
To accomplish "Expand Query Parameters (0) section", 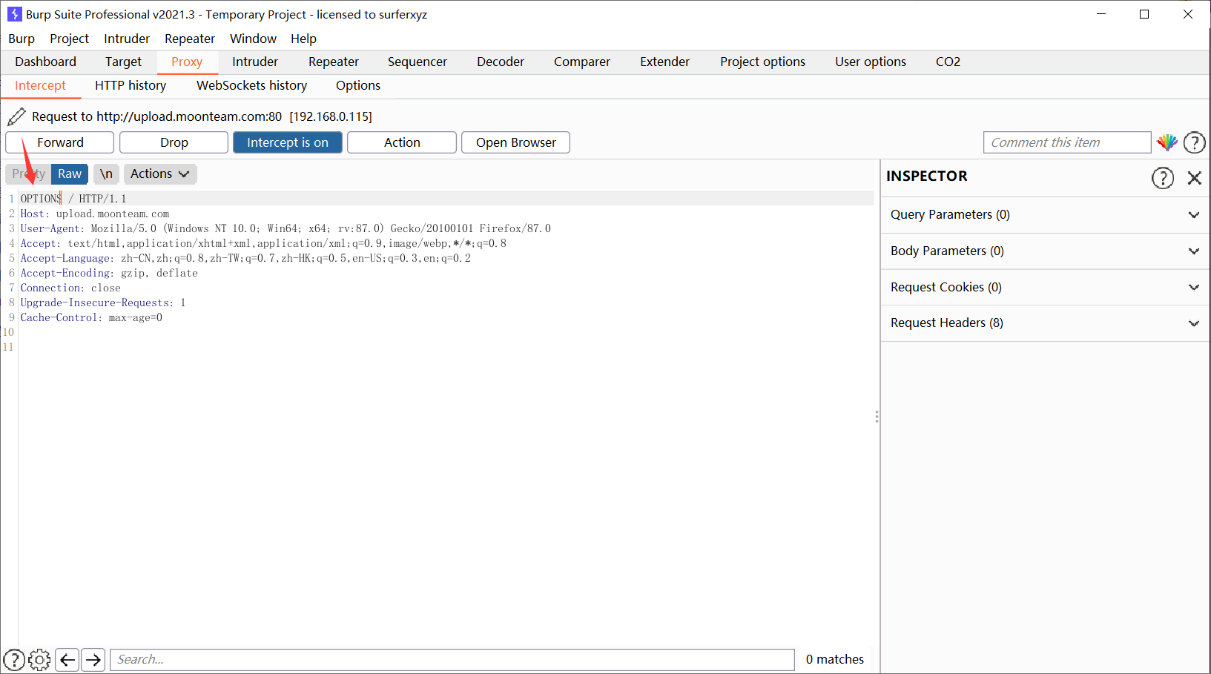I will [x=1046, y=214].
